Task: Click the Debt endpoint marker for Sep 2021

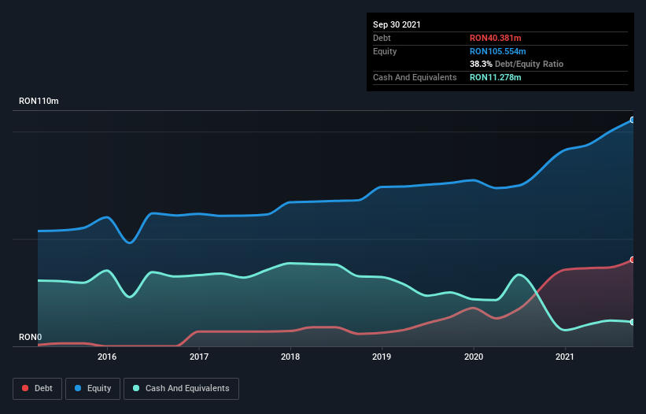Action: (633, 260)
